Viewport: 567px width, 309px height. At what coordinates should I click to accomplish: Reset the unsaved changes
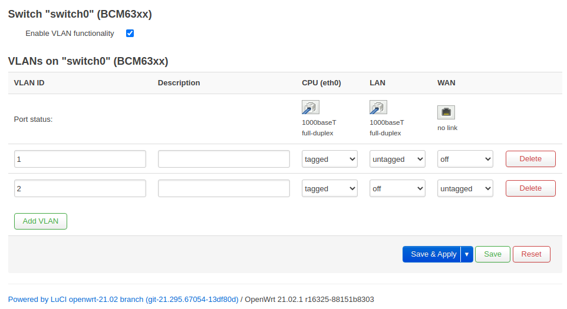[531, 254]
